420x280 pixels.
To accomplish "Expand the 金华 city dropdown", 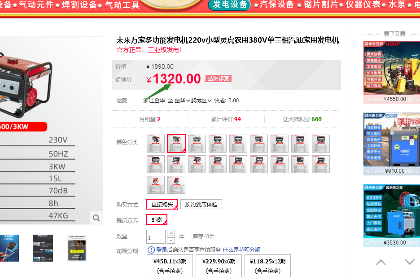I will tap(183, 101).
